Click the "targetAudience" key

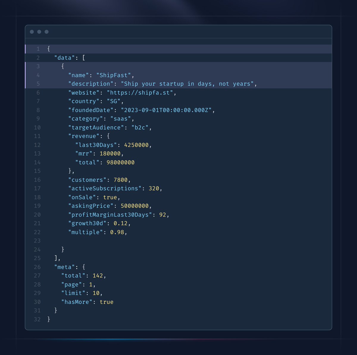(96, 127)
